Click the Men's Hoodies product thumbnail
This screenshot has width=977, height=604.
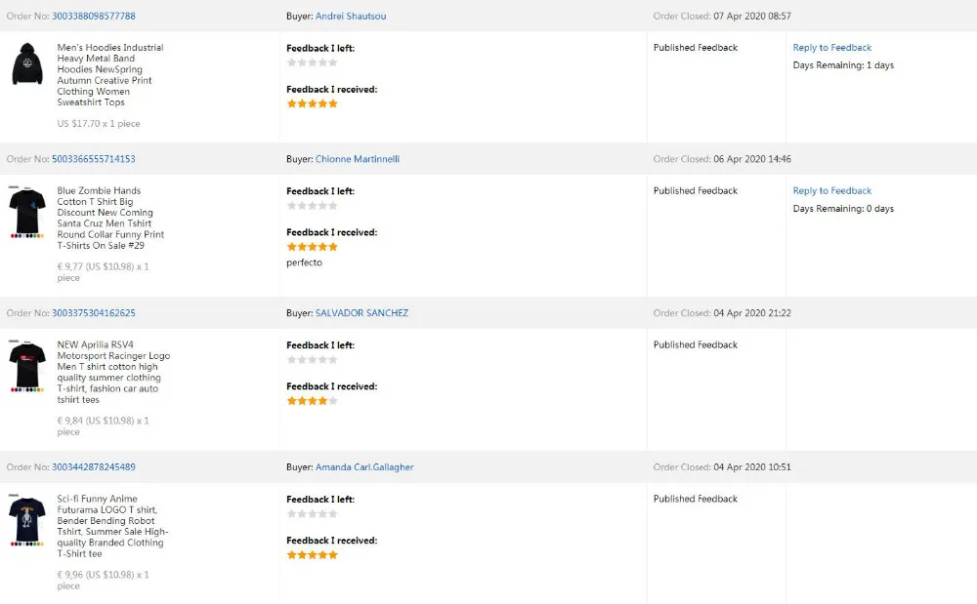point(27,64)
